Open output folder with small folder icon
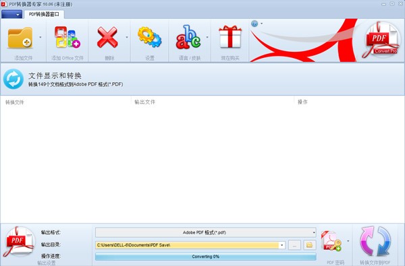Screen dimensions: 405x266 (x=309, y=245)
